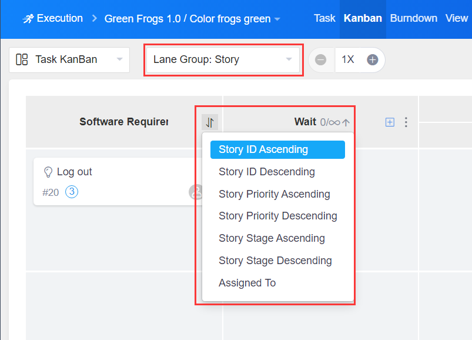
Task: Click the Execution running-person icon
Action: (28, 19)
